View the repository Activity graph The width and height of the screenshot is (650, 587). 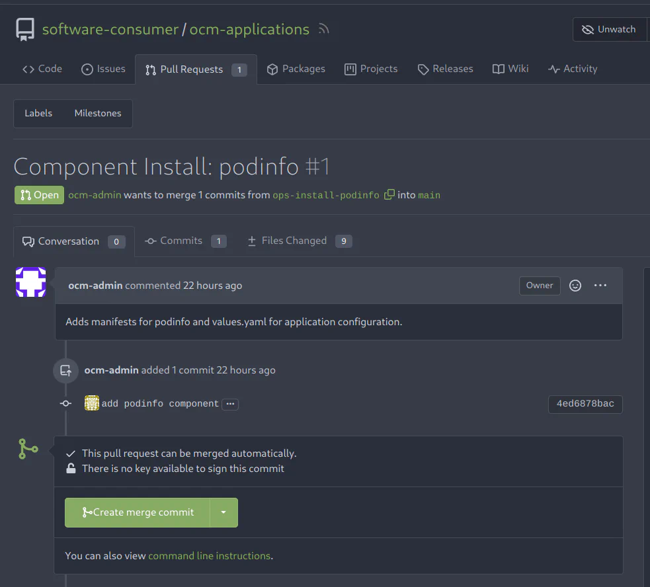tap(573, 69)
